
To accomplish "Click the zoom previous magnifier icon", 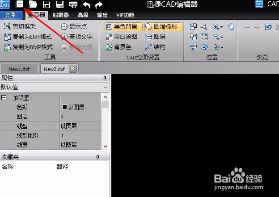I will [204, 47].
